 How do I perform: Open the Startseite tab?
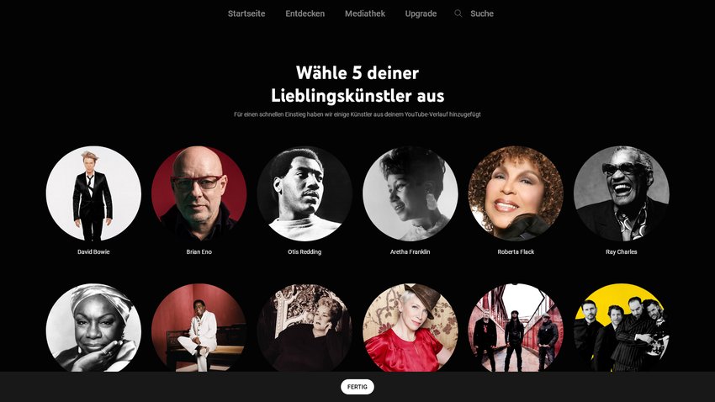pyautogui.click(x=246, y=13)
